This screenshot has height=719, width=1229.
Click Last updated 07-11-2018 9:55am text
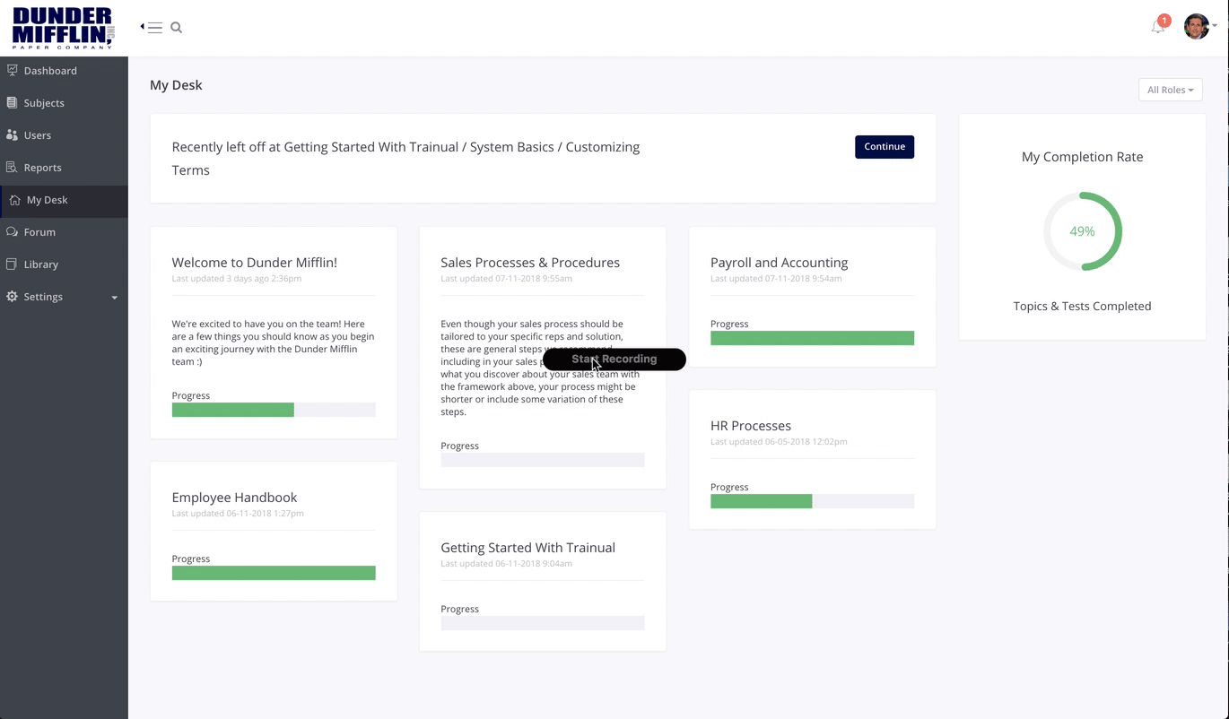click(506, 279)
